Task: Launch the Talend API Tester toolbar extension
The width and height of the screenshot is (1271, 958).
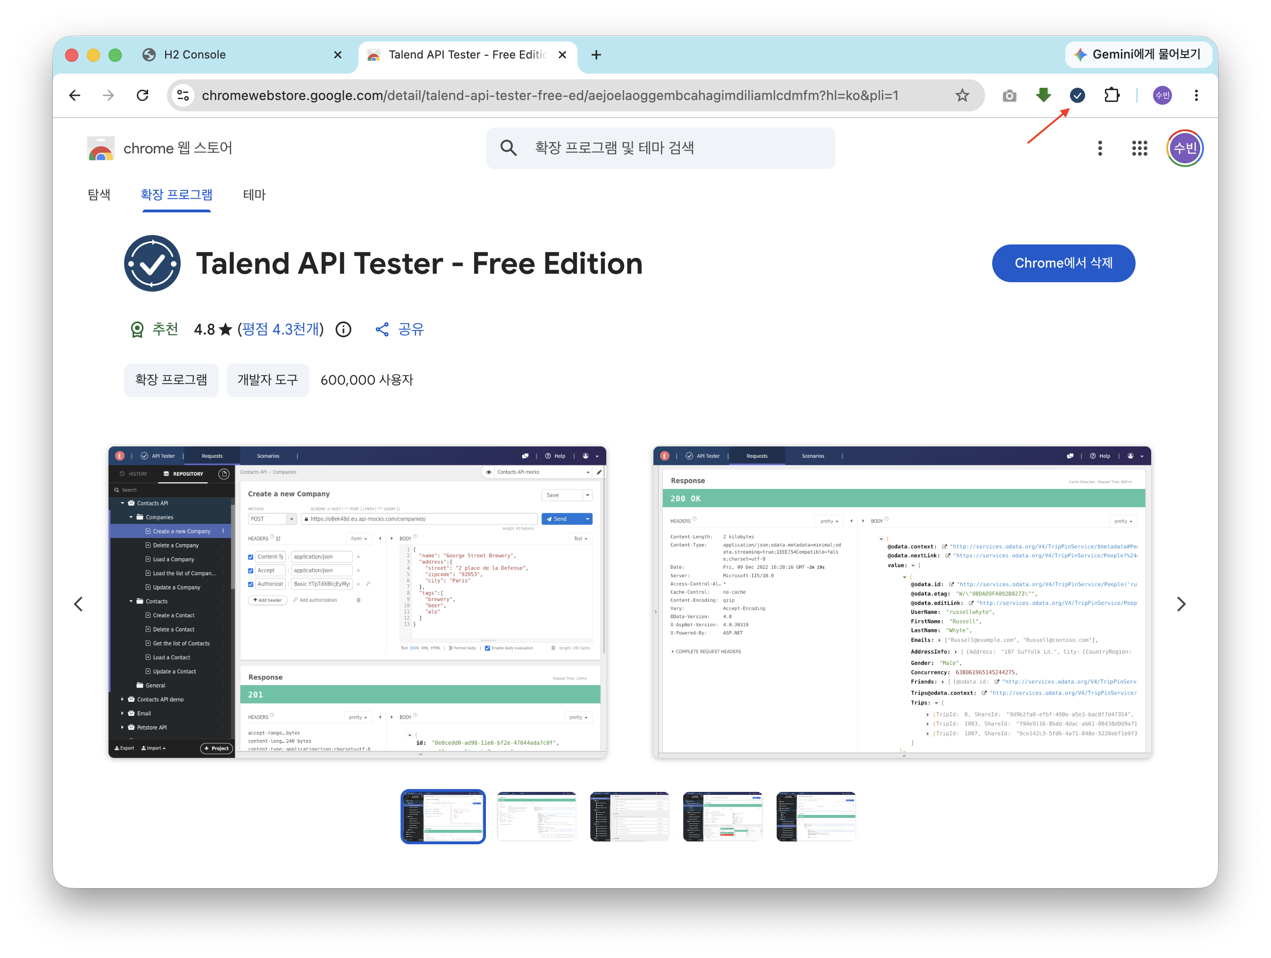Action: pos(1078,95)
